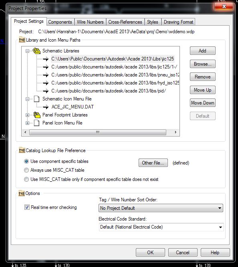Toggle Real time error checking checkbox
The height and width of the screenshot is (267, 238).
click(27, 207)
